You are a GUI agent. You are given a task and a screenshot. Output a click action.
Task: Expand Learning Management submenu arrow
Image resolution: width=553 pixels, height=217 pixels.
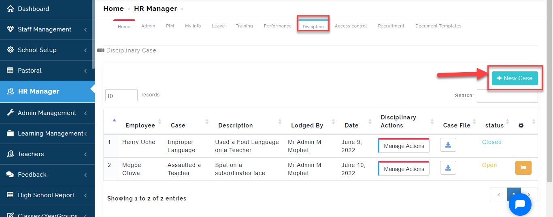point(85,134)
